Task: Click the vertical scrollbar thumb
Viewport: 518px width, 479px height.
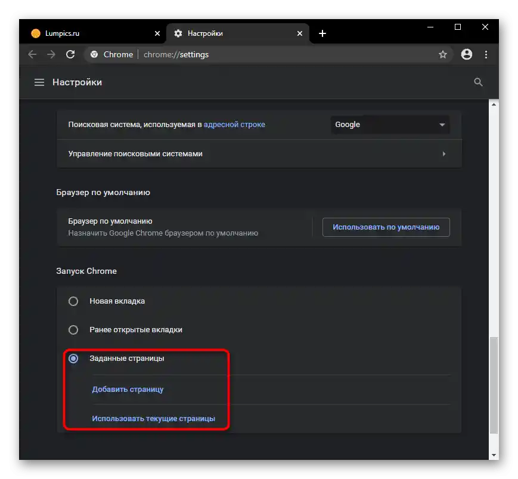Action: 494,385
